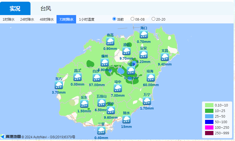Click the 三亚 rain icon

point(101,130)
